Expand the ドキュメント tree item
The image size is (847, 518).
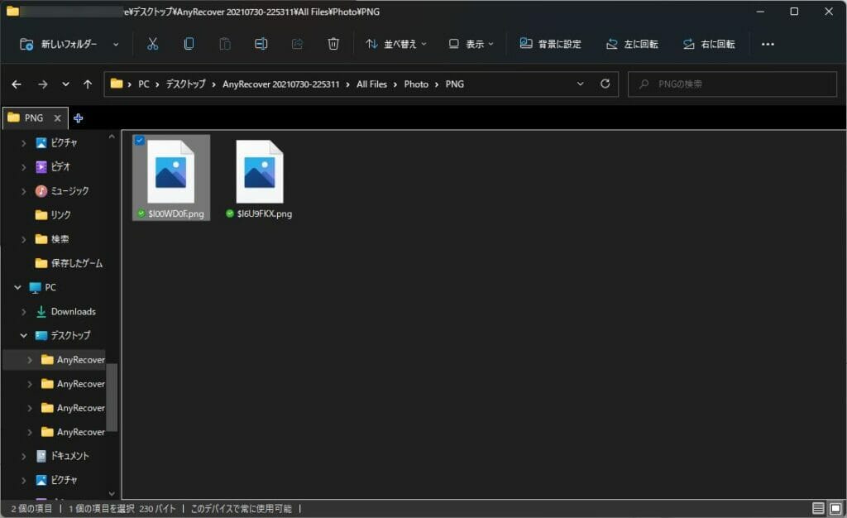pos(24,457)
